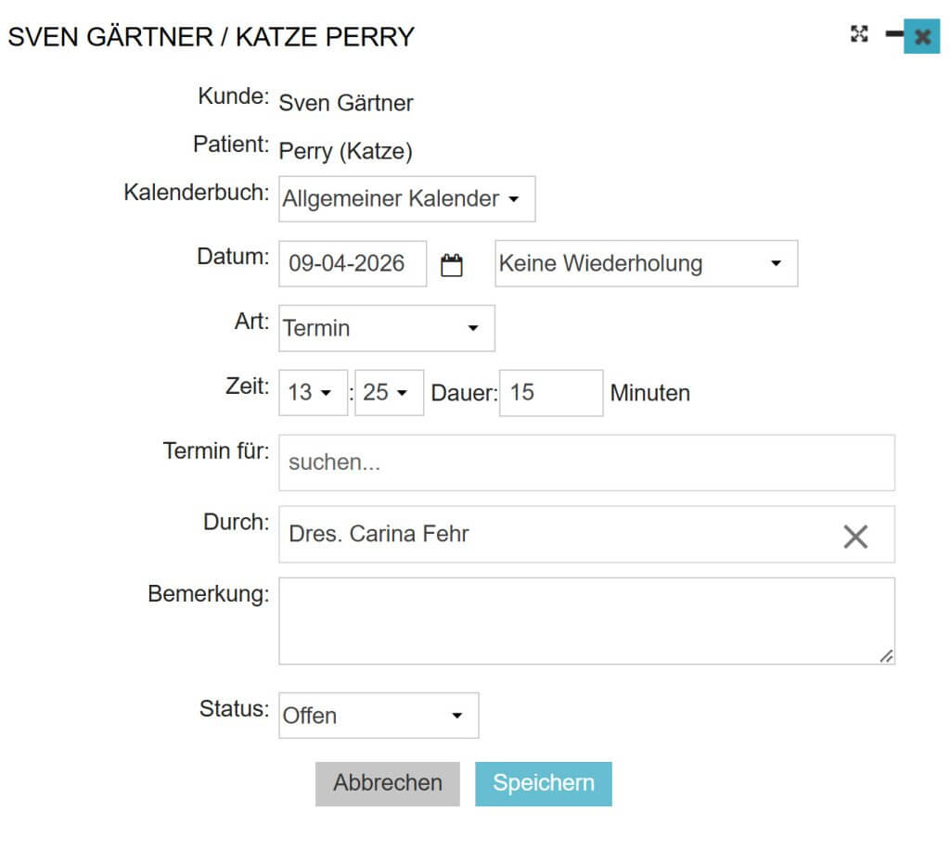Open the Kalenderbuch dropdown
Image resolution: width=950 pixels, height=849 pixels.
pyautogui.click(x=406, y=199)
